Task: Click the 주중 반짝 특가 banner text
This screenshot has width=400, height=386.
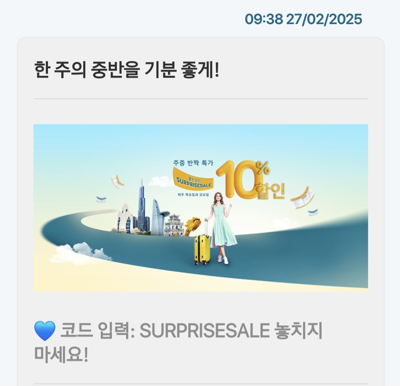Action: tap(193, 163)
